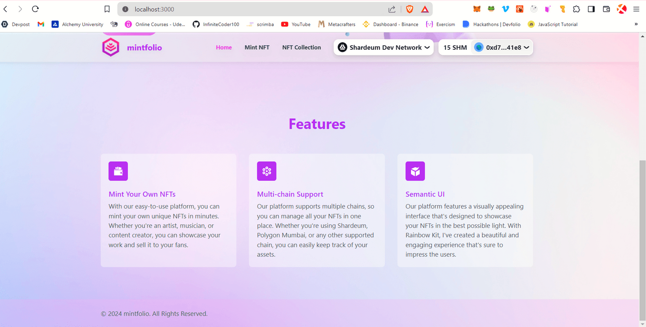646x327 pixels.
Task: Open the MetaMask fox extension
Action: [x=477, y=9]
